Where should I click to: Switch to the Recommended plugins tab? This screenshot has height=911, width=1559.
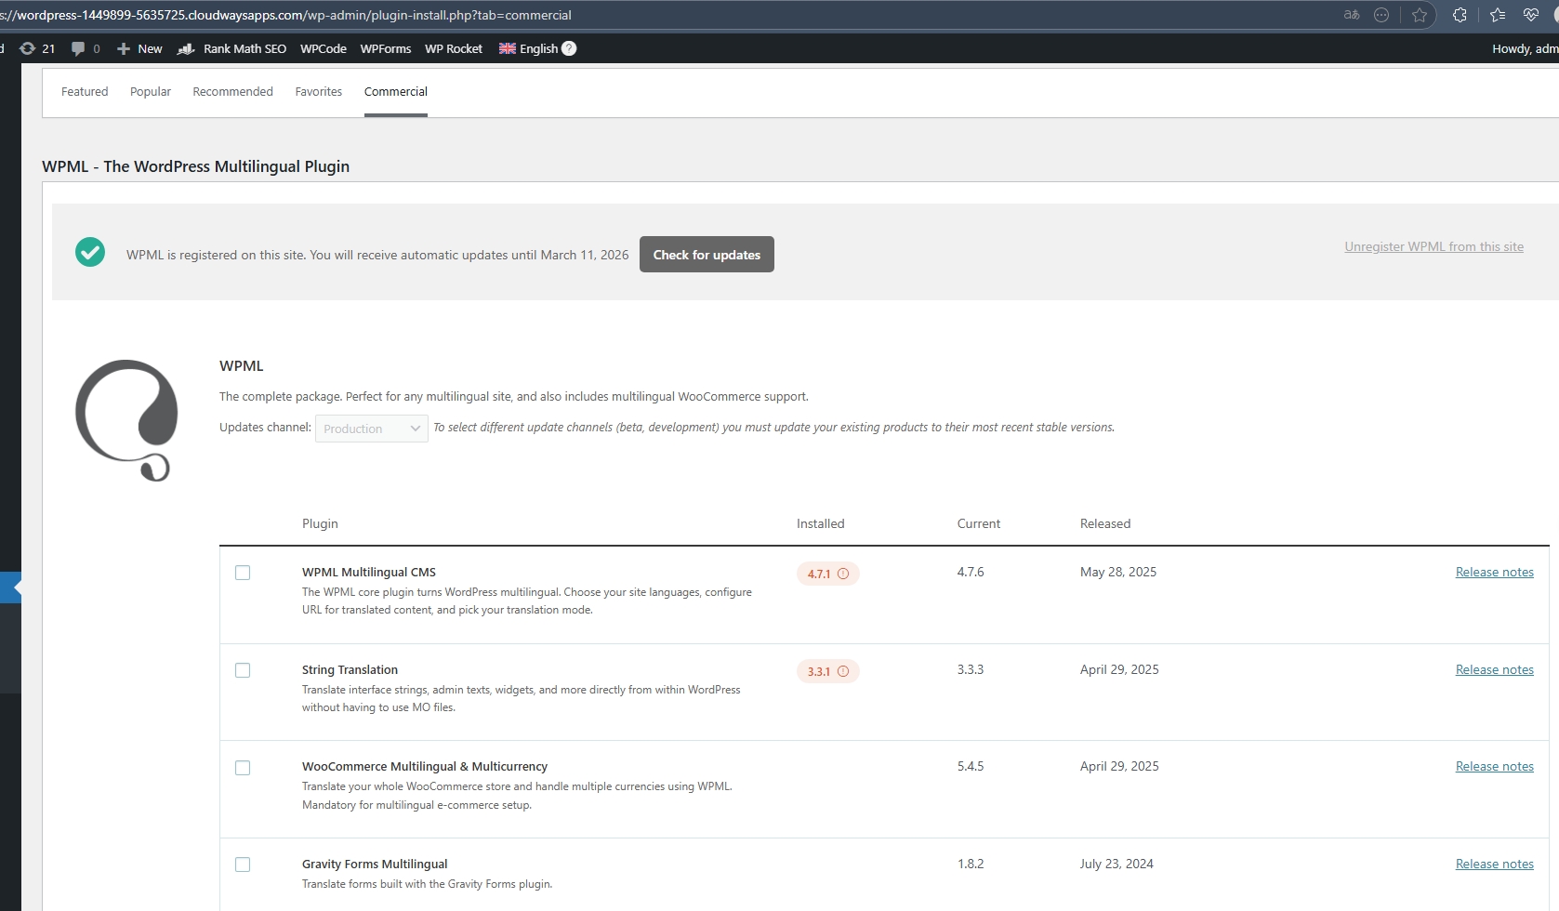[233, 91]
